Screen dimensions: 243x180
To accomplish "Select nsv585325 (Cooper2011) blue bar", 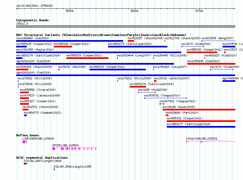I will pyautogui.click(x=21, y=47).
